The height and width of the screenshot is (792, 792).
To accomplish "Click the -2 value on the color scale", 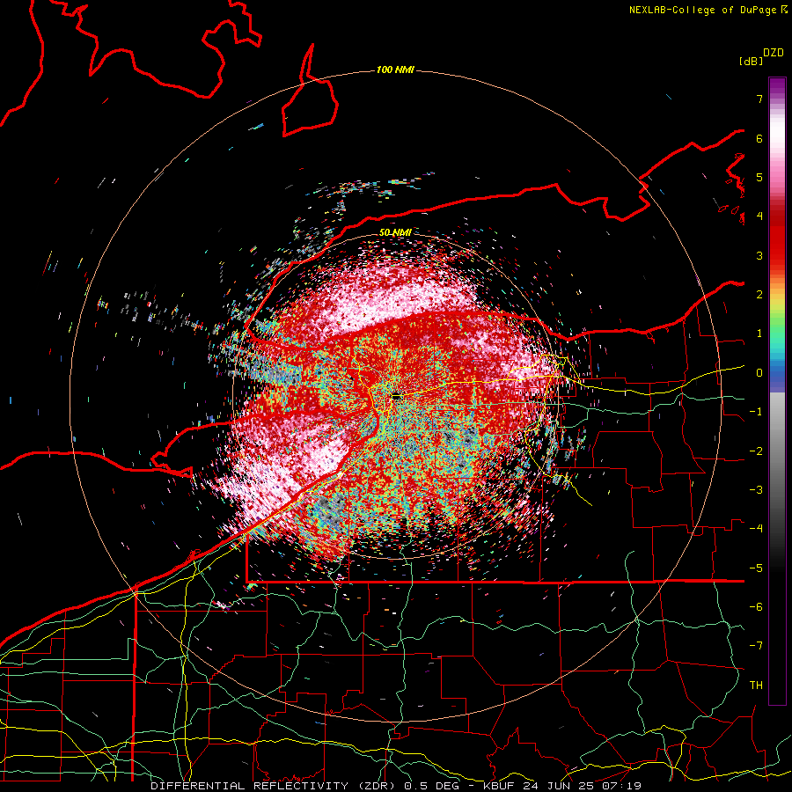I will pyautogui.click(x=756, y=451).
